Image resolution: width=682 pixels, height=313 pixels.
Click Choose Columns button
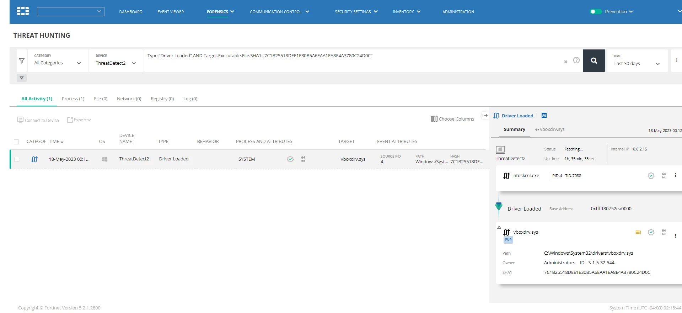pos(452,119)
